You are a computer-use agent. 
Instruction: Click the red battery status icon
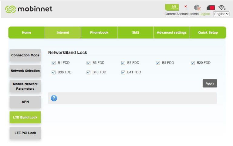(x=211, y=8)
